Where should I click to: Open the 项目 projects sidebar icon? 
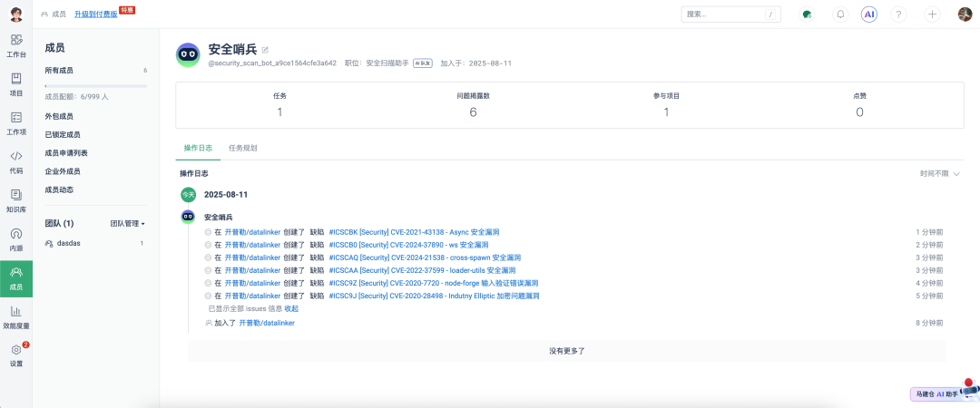(x=16, y=84)
